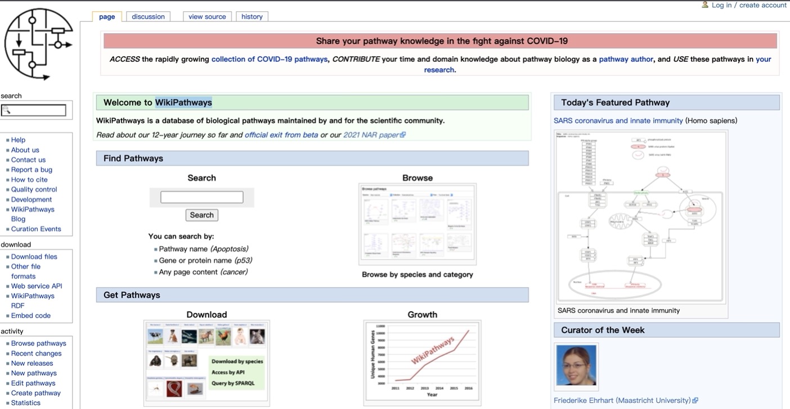Follow the pathway author link

pos(626,59)
